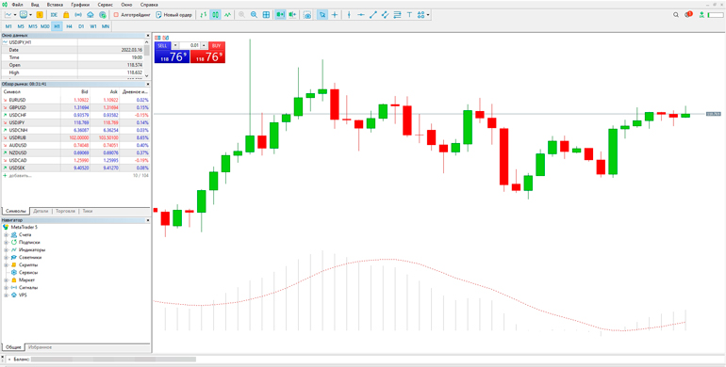Decrease the trade volume arrow

(175, 46)
